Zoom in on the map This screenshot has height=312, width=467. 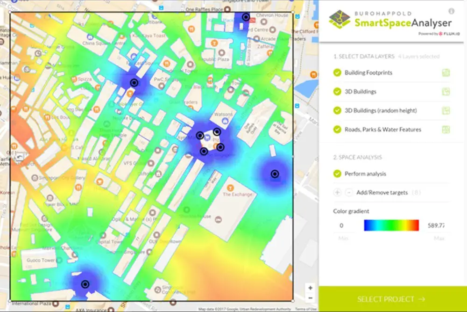click(x=310, y=288)
